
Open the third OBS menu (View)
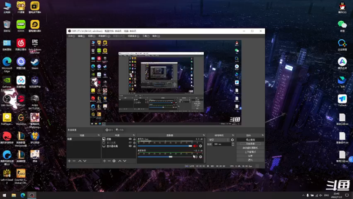tap(91, 36)
